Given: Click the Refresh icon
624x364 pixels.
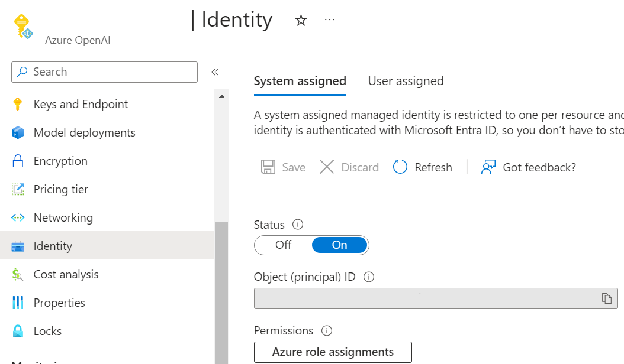Looking at the screenshot, I should coord(400,167).
